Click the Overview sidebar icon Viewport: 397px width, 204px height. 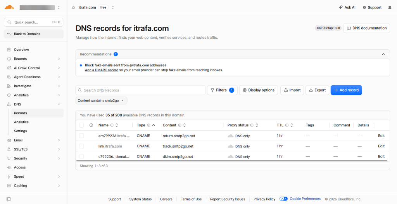(x=9, y=50)
